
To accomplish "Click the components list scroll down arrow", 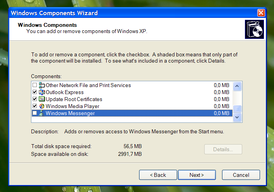I will 237,117.
